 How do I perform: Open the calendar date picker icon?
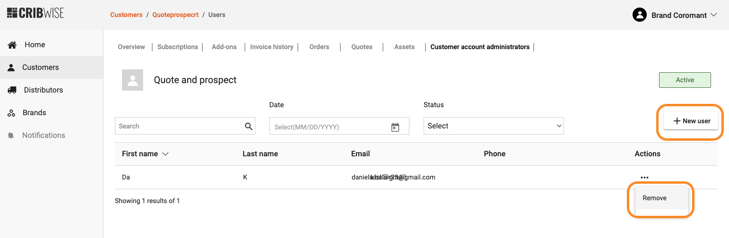[x=395, y=127]
